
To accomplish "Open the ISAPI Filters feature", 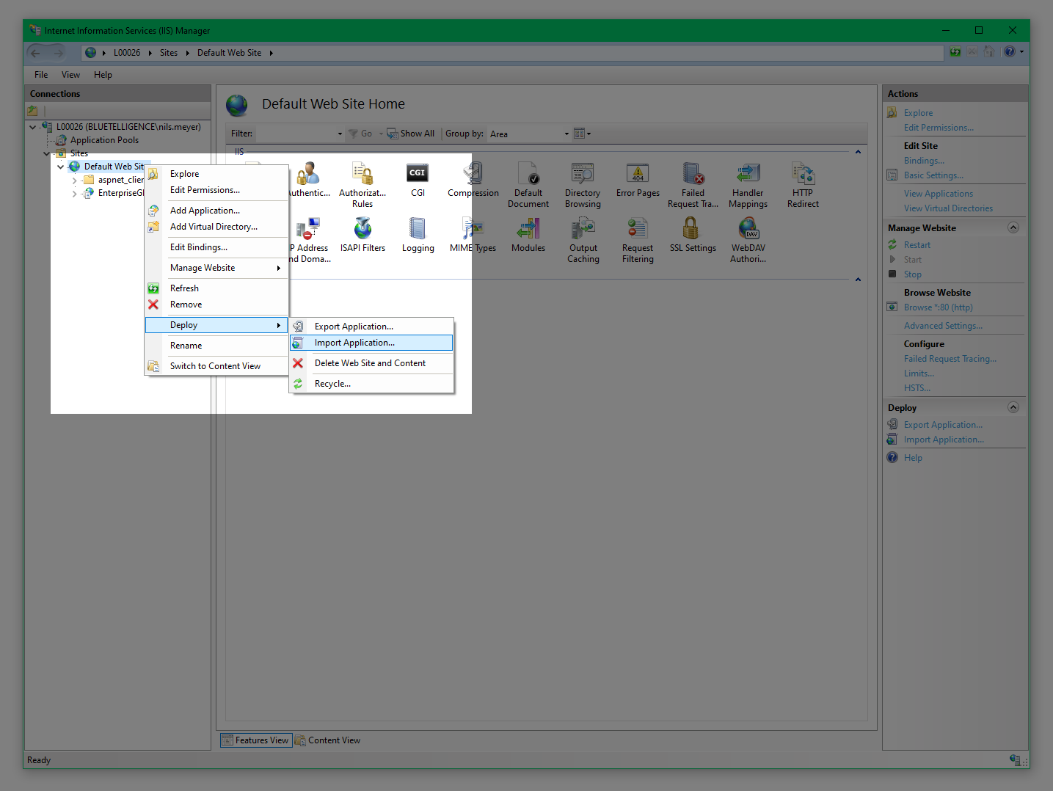I will pyautogui.click(x=362, y=235).
